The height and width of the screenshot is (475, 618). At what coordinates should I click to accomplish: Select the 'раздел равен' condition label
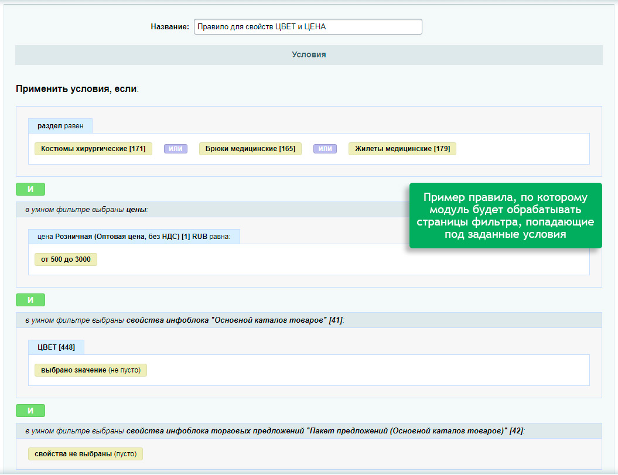[60, 126]
